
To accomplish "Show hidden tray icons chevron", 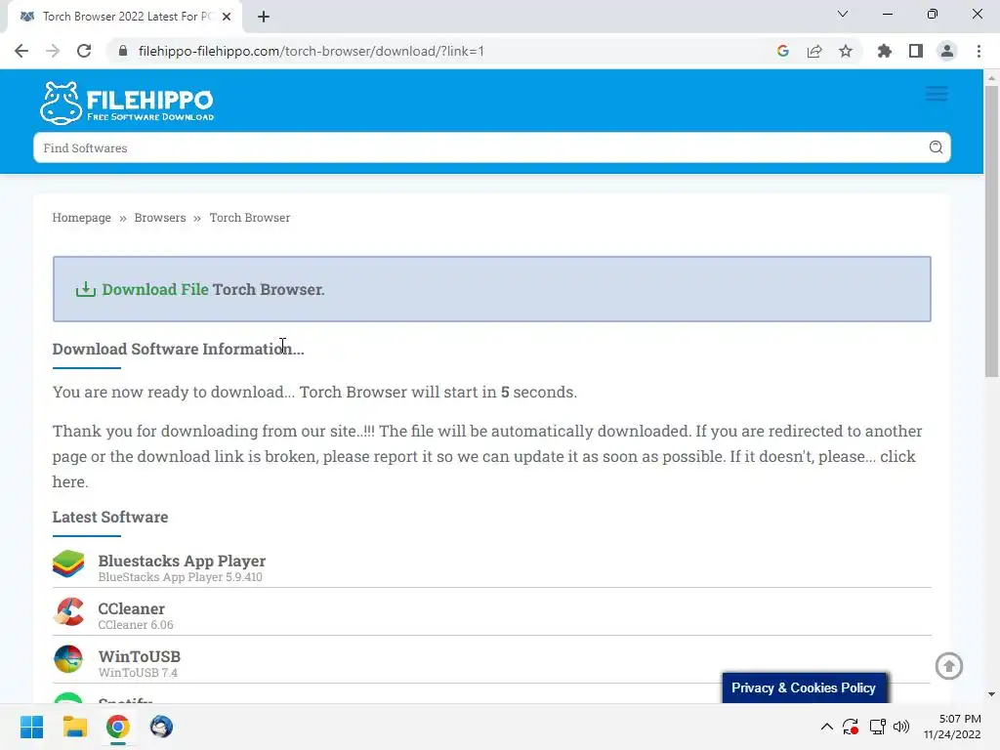I will pos(826,727).
